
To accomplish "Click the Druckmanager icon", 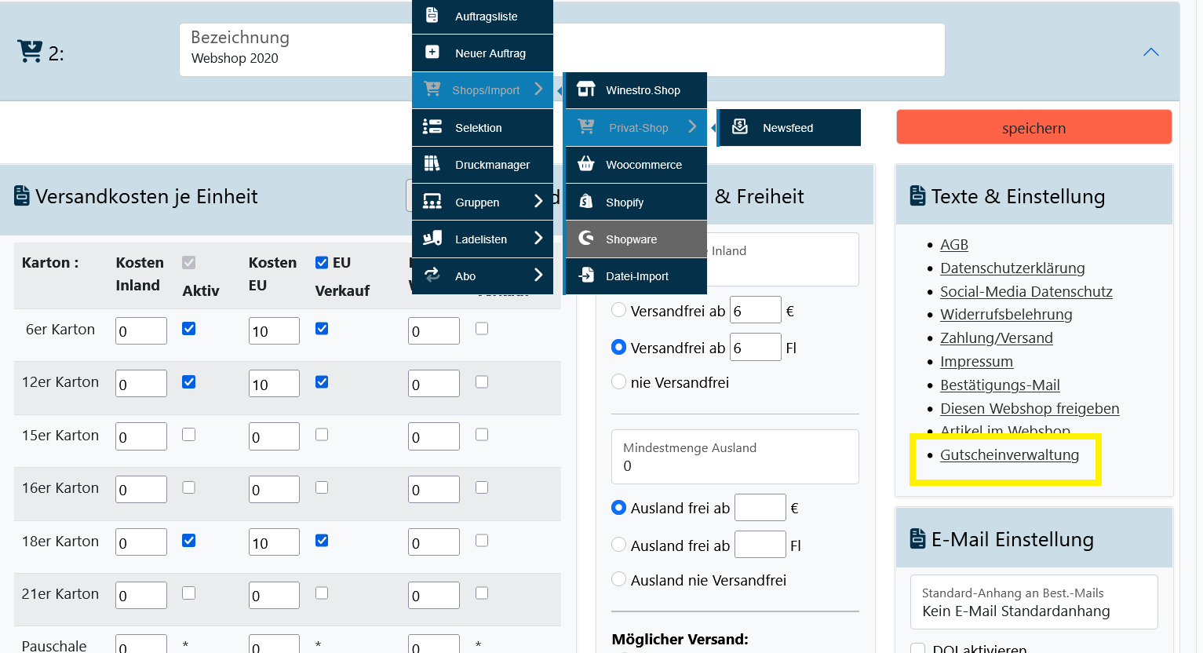I will (x=432, y=164).
